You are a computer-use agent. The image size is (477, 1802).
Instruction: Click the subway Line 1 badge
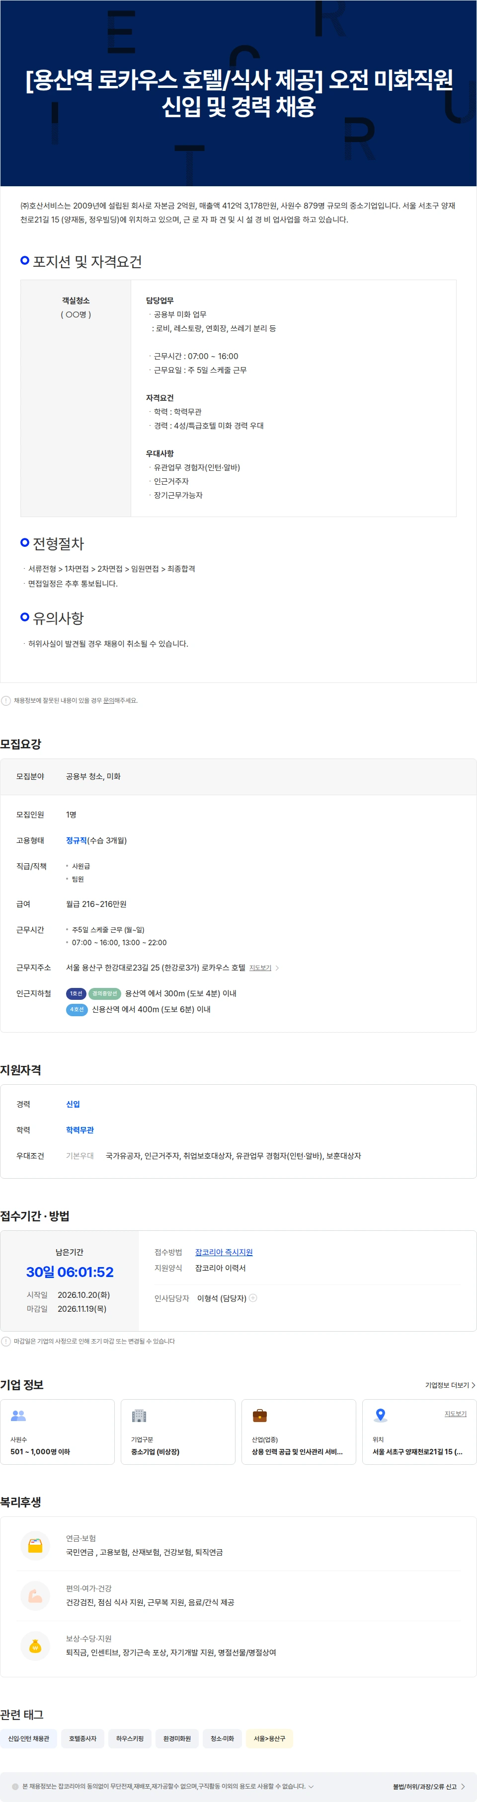coord(76,993)
